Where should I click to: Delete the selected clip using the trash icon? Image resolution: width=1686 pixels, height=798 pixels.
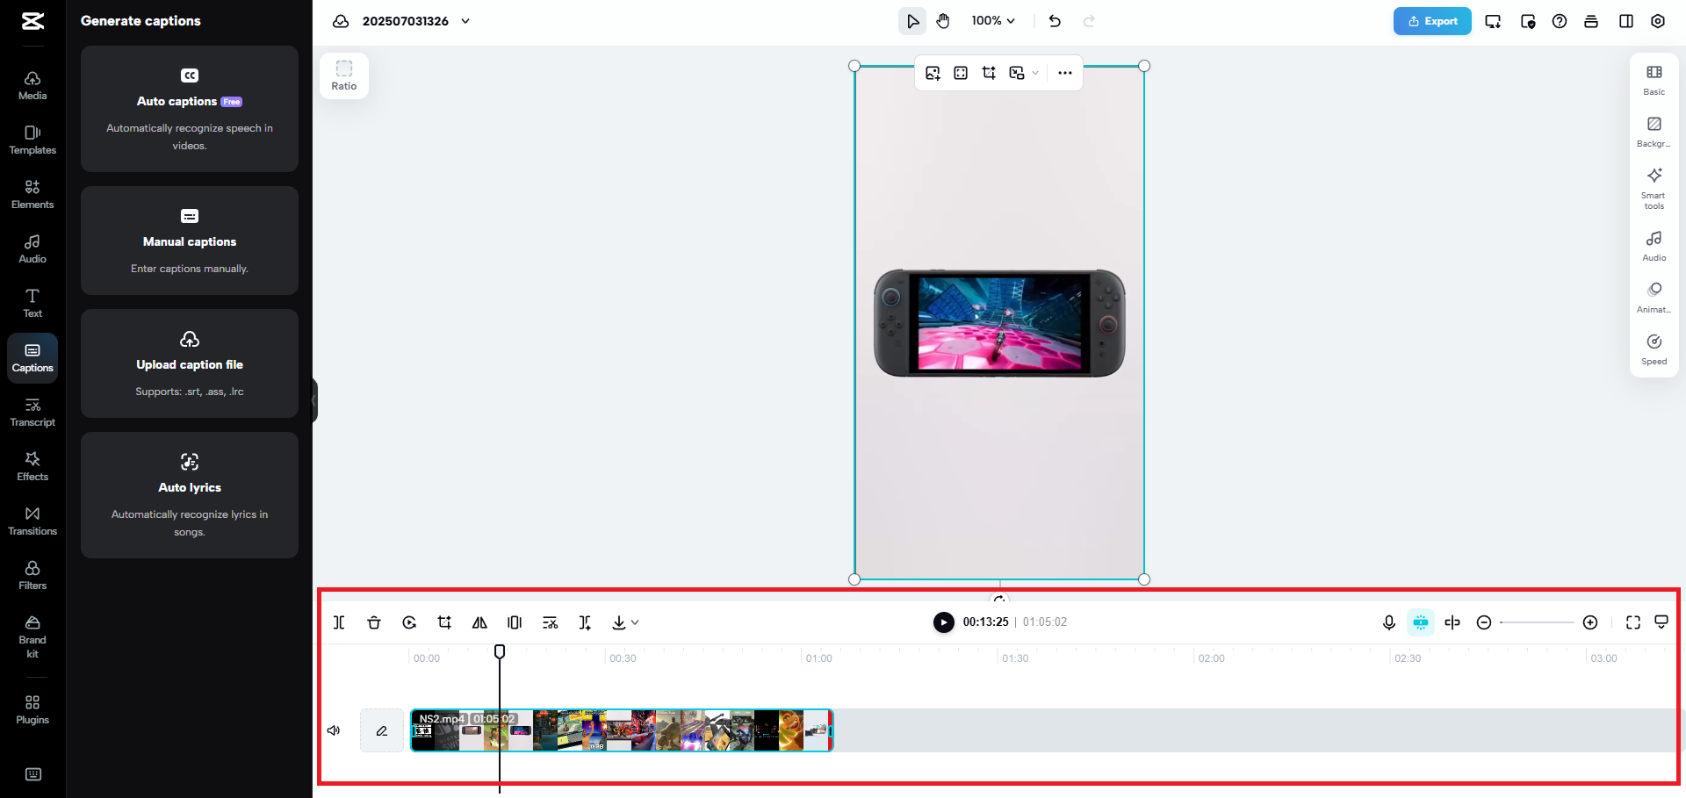pyautogui.click(x=374, y=622)
